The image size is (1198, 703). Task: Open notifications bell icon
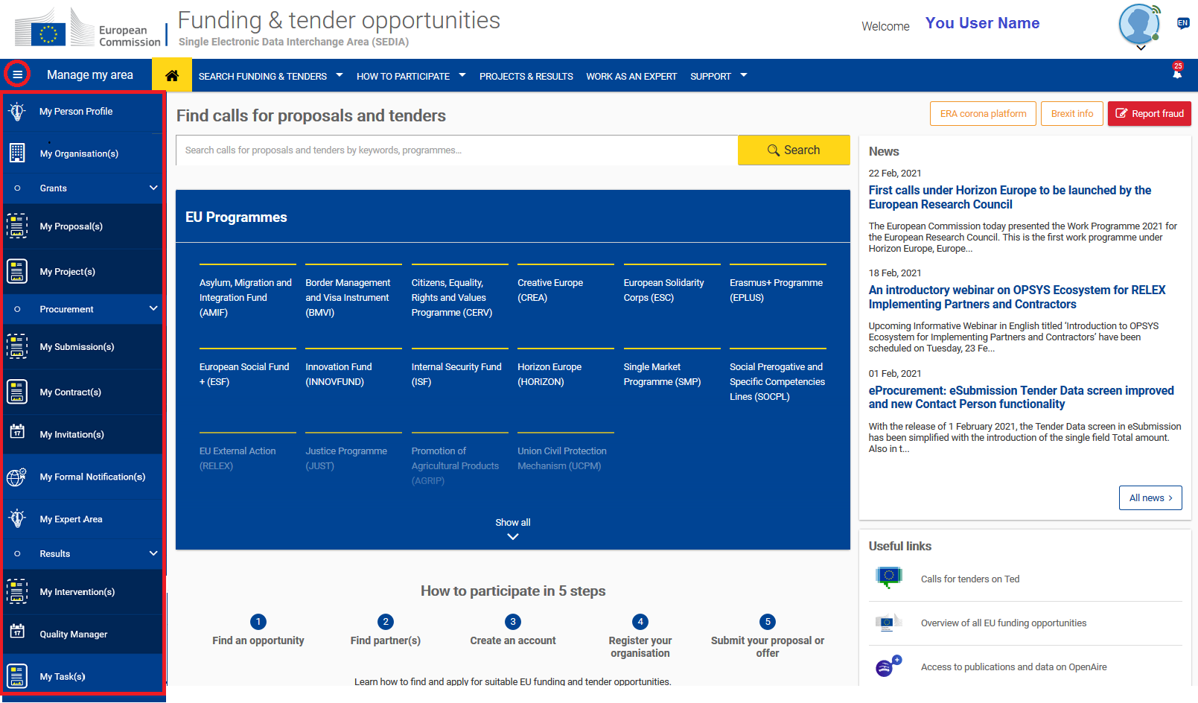[1177, 74]
